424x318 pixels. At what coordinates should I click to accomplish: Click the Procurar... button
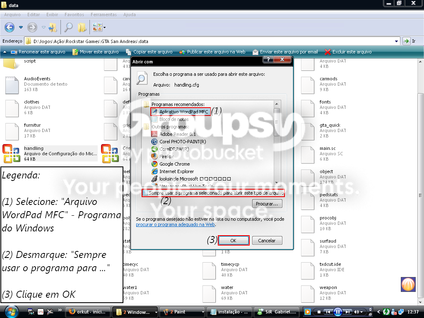(267, 204)
